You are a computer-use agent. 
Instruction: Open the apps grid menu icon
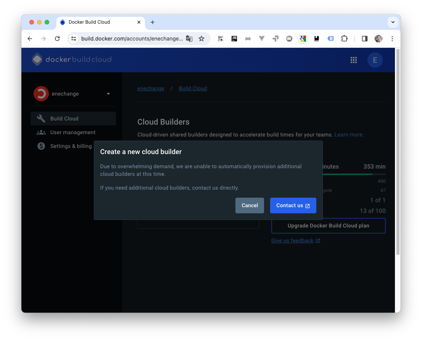354,60
